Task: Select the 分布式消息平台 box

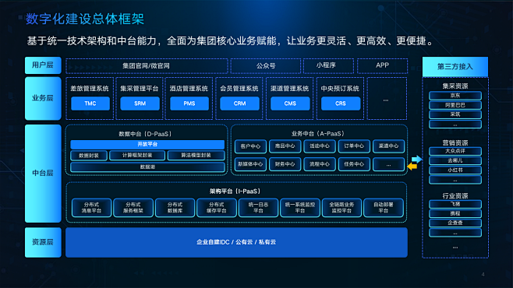Action: coord(91,208)
